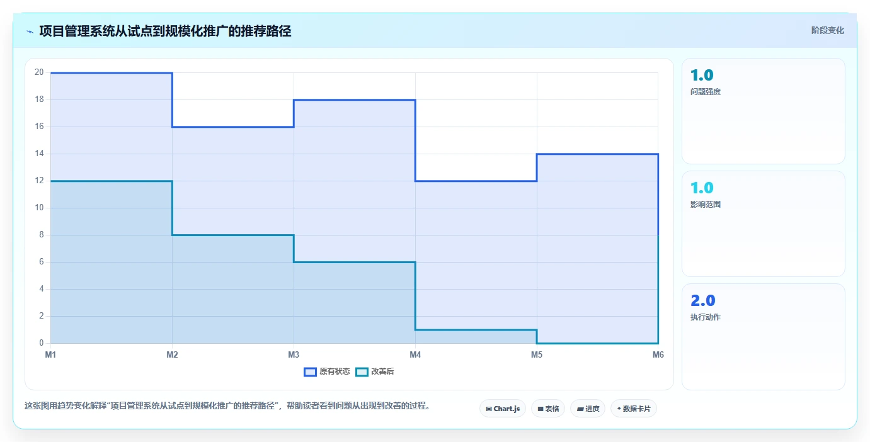Click the M1 axis label
This screenshot has width=870, height=442.
click(50, 354)
